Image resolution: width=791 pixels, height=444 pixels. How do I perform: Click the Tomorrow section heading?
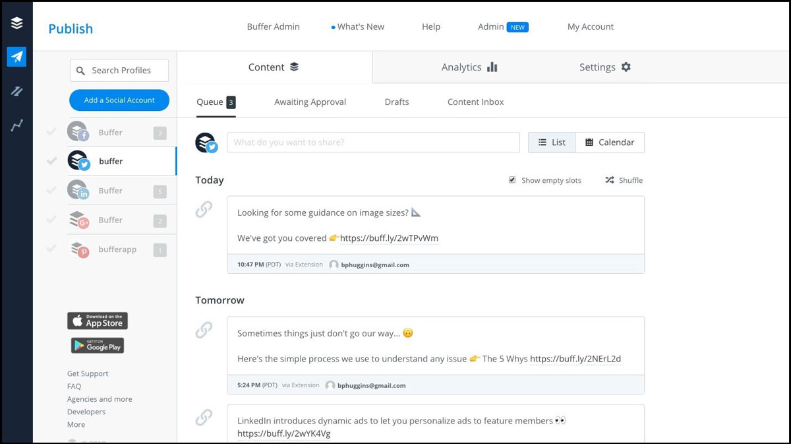(220, 300)
